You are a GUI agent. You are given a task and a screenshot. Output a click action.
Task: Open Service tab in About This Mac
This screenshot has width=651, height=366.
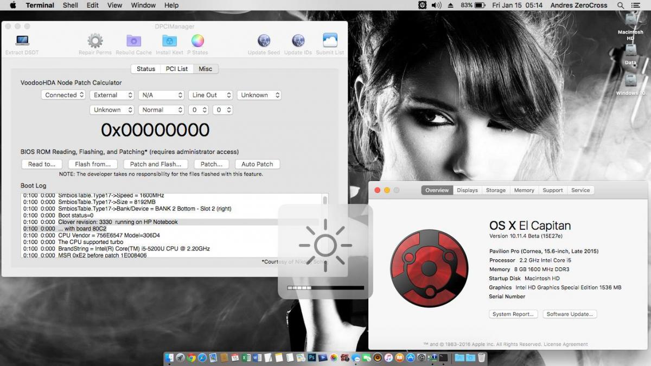point(580,190)
